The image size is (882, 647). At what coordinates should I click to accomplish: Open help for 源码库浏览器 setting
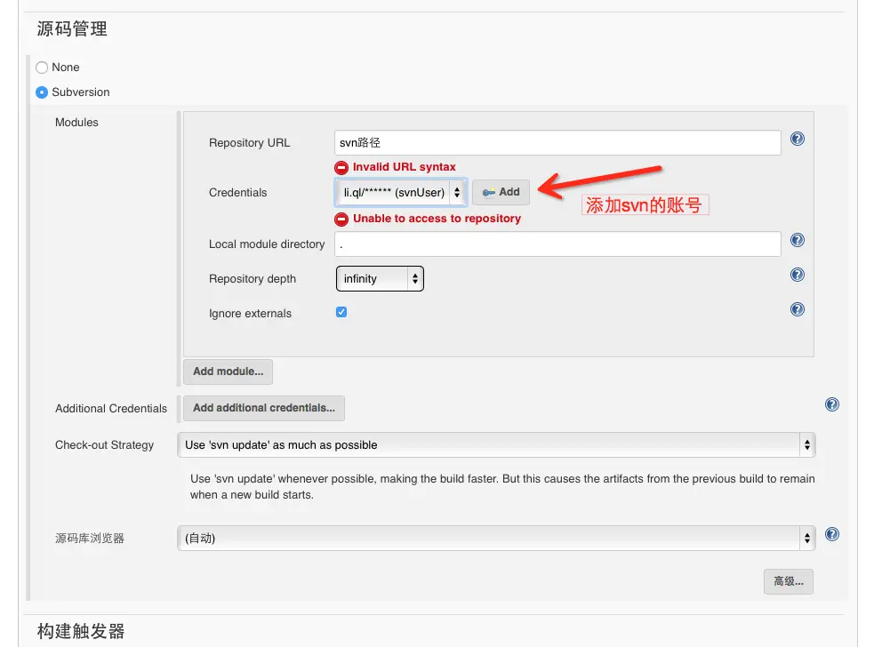832,534
